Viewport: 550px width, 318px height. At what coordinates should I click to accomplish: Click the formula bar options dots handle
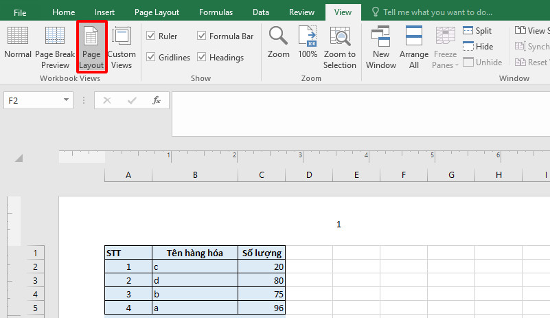84,100
